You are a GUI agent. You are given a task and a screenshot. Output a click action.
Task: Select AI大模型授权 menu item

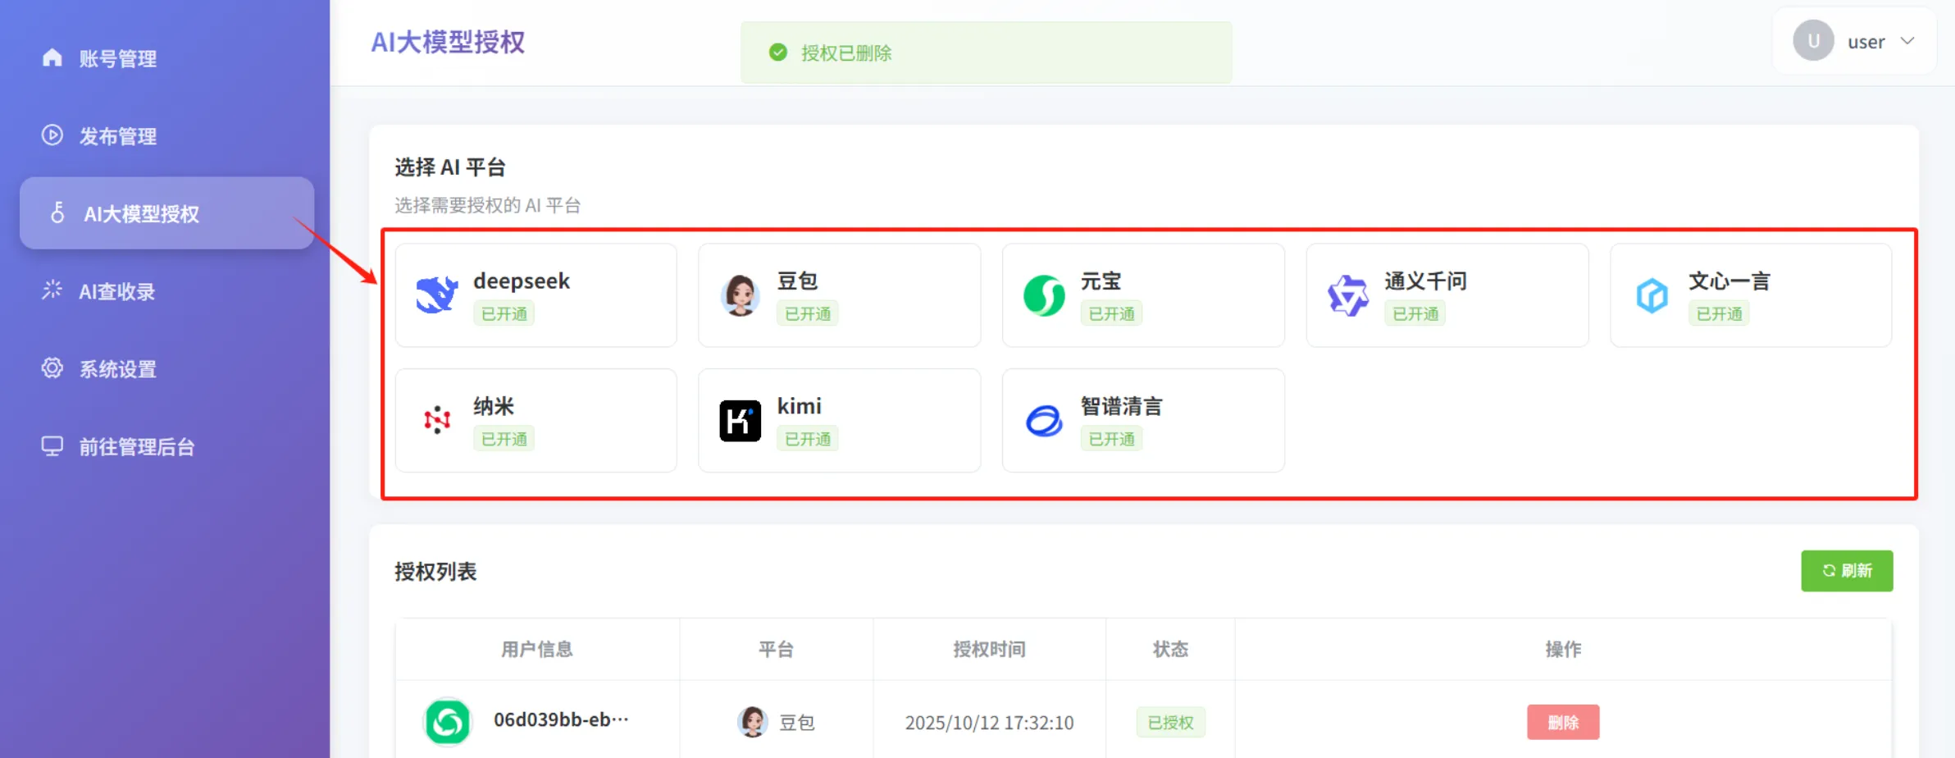coord(166,213)
